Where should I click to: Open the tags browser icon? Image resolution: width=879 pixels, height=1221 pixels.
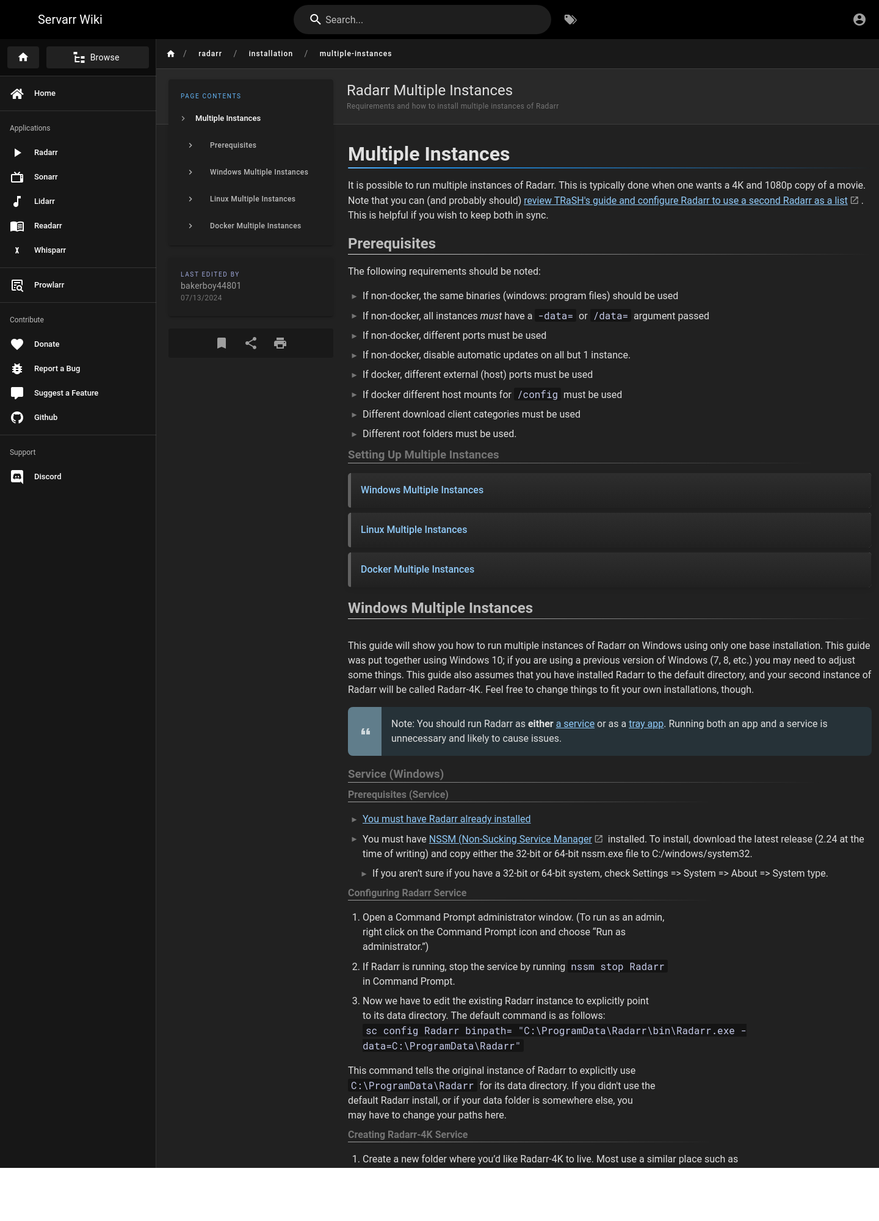pos(570,20)
